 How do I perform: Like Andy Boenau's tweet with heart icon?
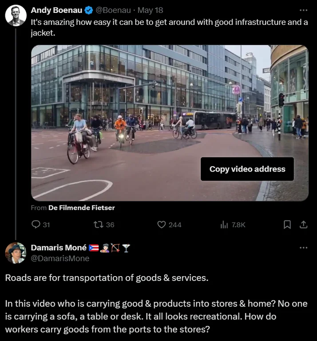(x=162, y=225)
